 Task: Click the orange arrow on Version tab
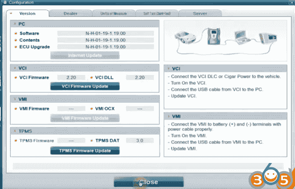click(11, 13)
